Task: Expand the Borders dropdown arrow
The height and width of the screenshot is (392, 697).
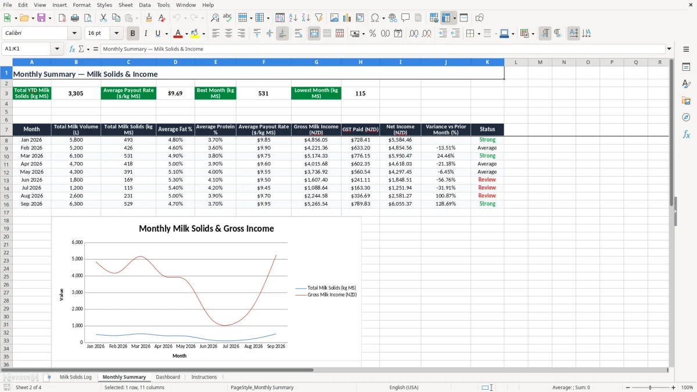Action: tap(479, 34)
